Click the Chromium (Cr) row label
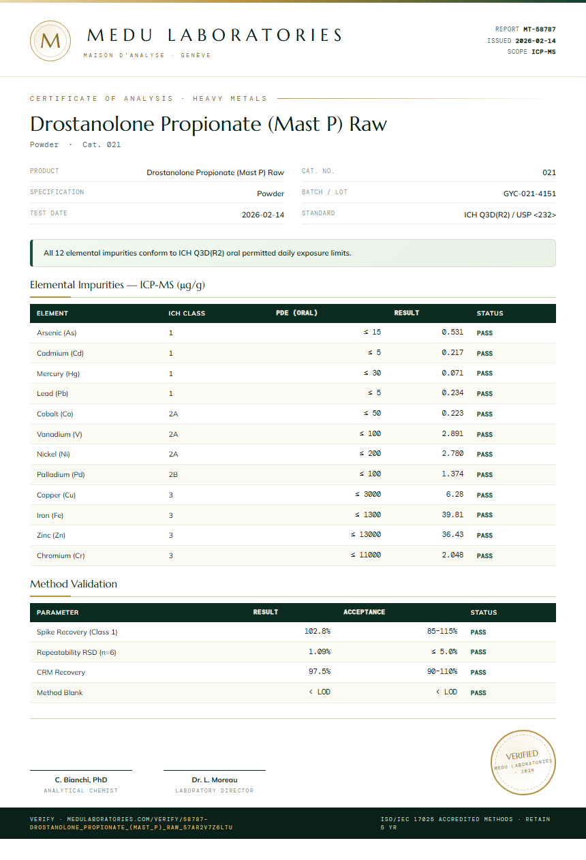586x860 pixels. pyautogui.click(x=61, y=556)
